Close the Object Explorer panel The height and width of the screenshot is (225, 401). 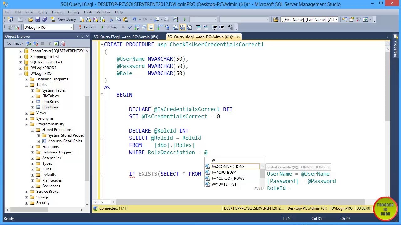tap(87, 36)
